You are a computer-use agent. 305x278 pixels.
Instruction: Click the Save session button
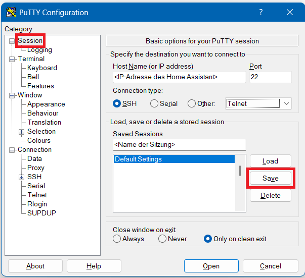point(270,179)
